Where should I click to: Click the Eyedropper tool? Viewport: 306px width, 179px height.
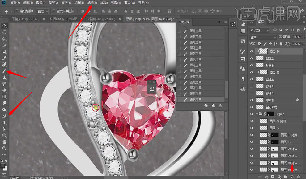(4, 58)
